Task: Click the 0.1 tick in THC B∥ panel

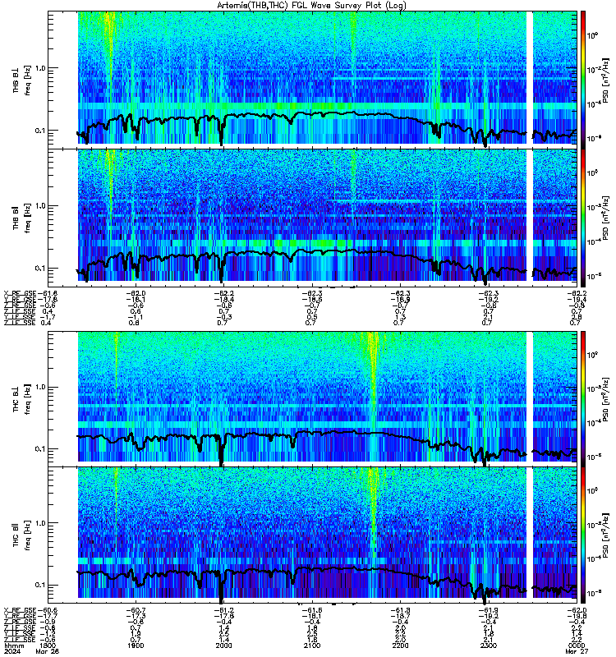Action: [x=40, y=585]
